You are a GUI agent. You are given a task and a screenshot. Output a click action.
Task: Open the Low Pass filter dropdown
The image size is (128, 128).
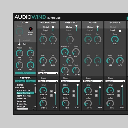click(48, 73)
